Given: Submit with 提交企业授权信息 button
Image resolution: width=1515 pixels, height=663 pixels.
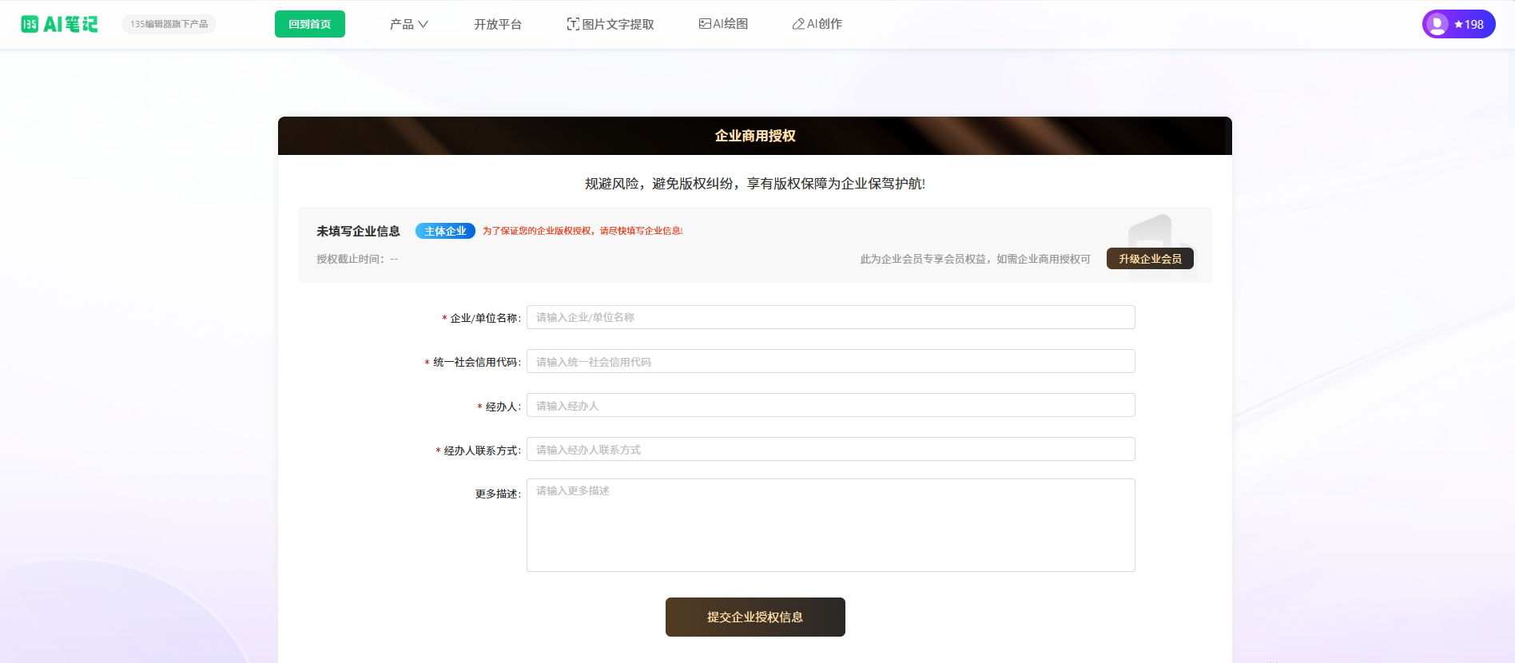Looking at the screenshot, I should tap(754, 617).
